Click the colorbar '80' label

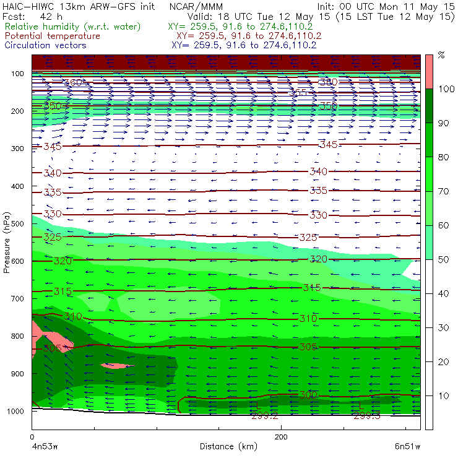click(443, 157)
